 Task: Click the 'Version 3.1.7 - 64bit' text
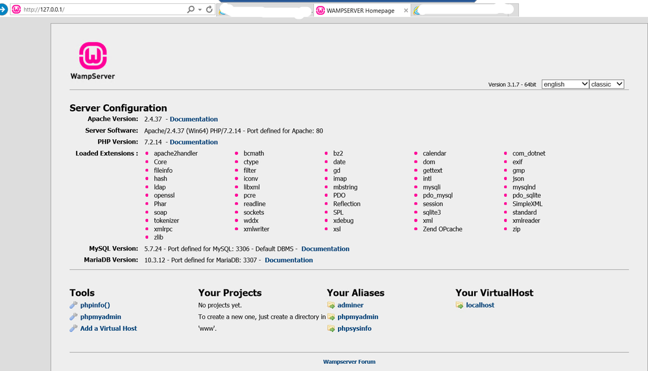point(512,84)
